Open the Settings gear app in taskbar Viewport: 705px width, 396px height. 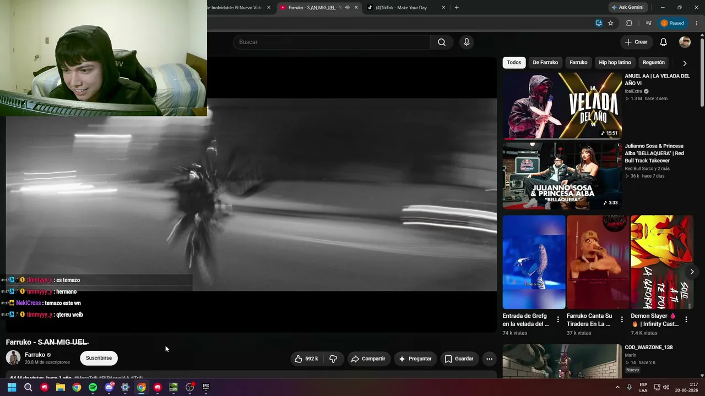pos(125,387)
